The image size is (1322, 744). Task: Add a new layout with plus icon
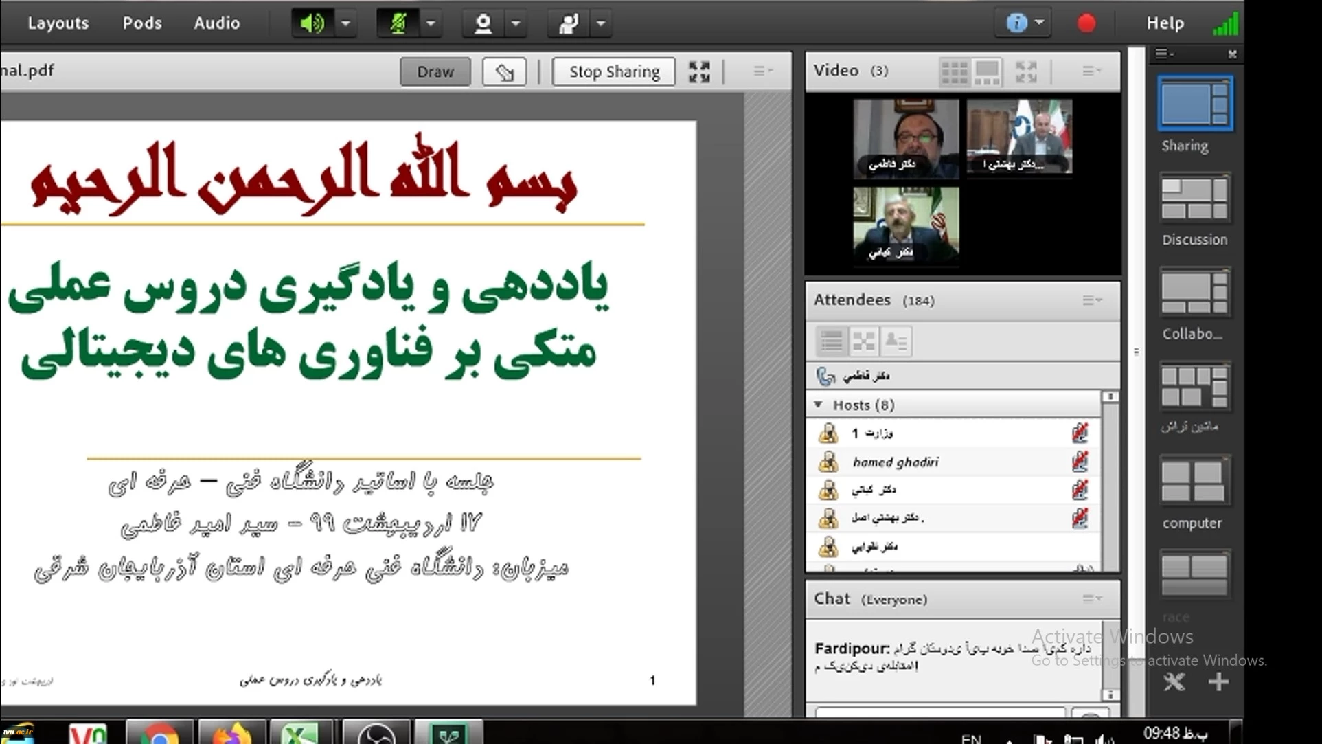[x=1218, y=681]
